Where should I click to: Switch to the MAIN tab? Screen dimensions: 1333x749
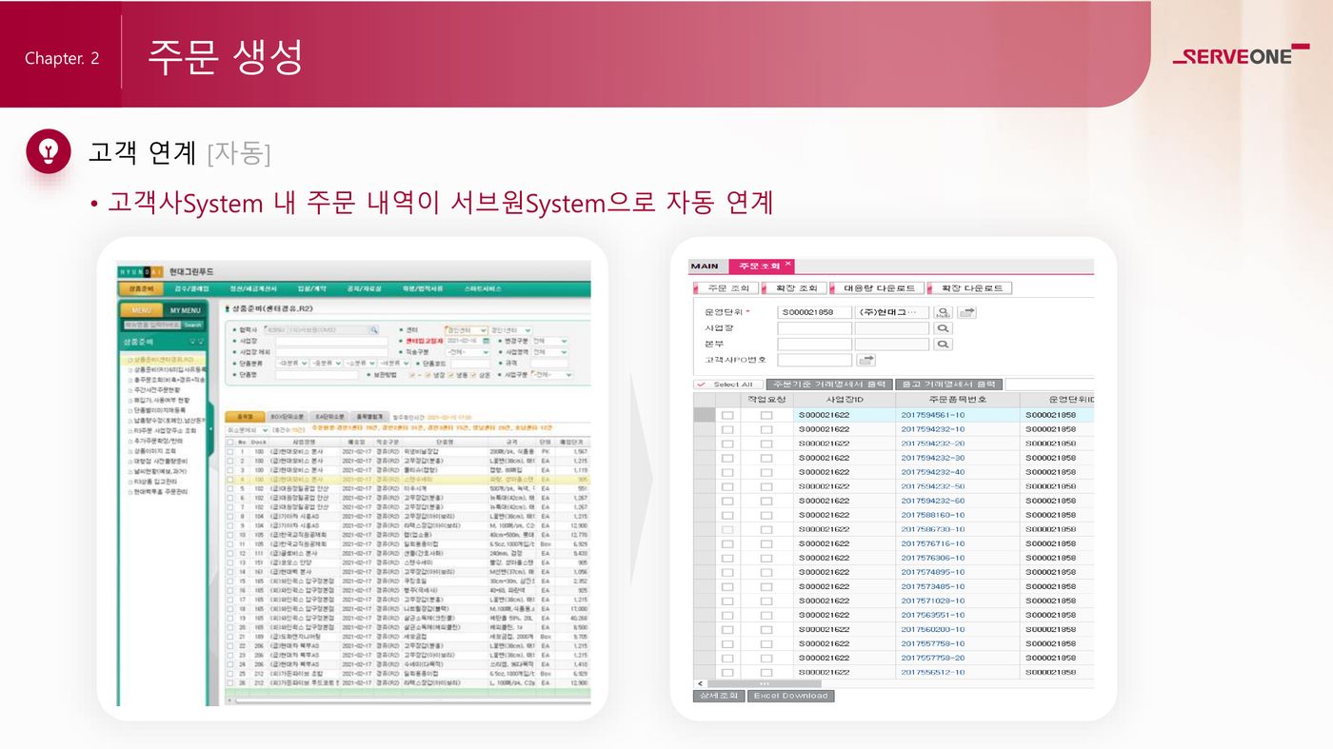click(705, 266)
